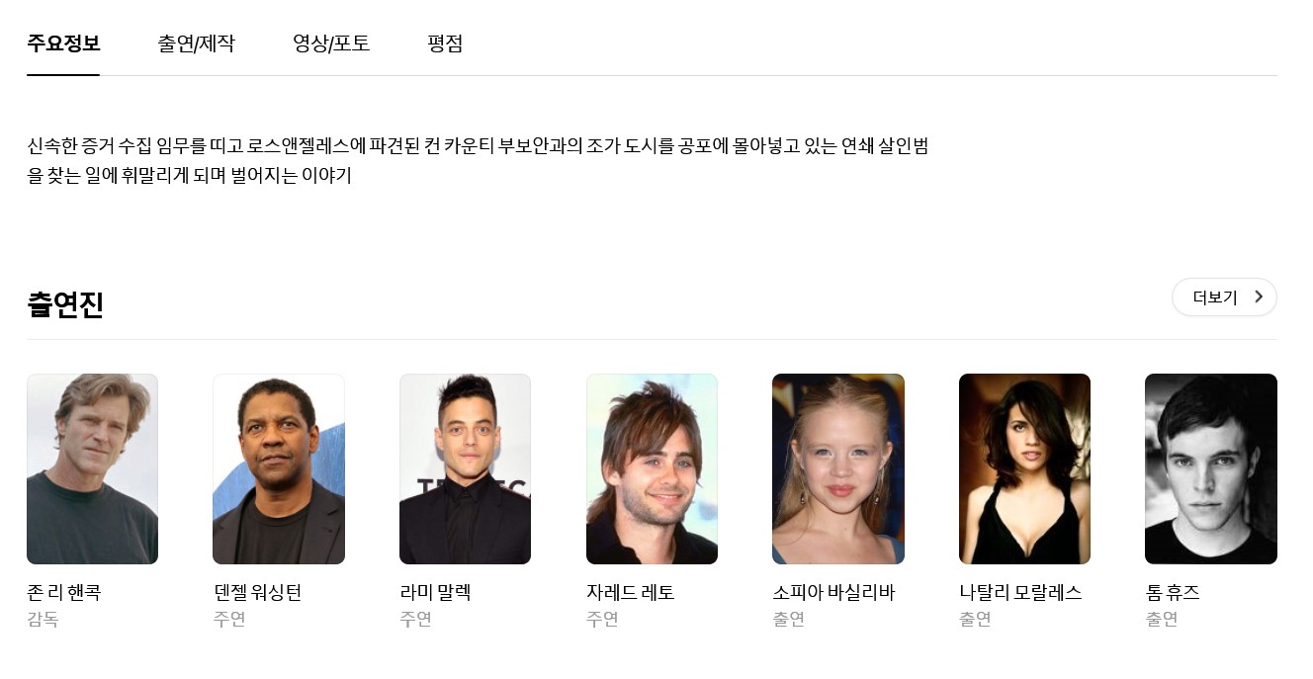Click the 톰 휴즈 name link
The height and width of the screenshot is (679, 1313).
click(x=1173, y=592)
